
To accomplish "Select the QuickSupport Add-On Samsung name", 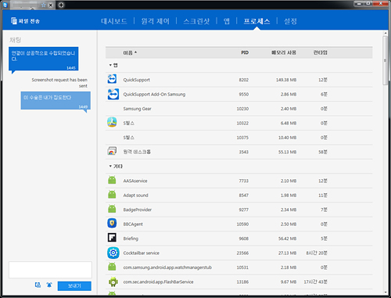I will coord(154,95).
